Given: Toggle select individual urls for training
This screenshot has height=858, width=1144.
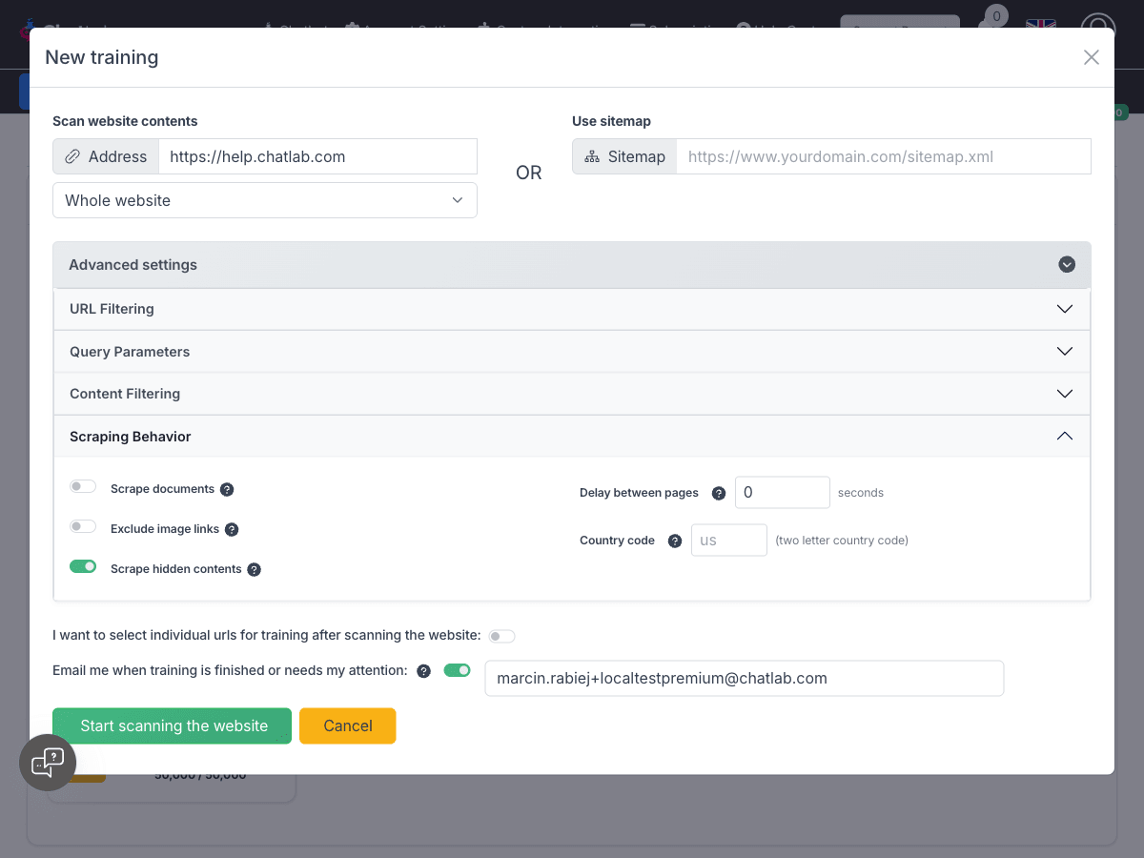Looking at the screenshot, I should pos(501,636).
